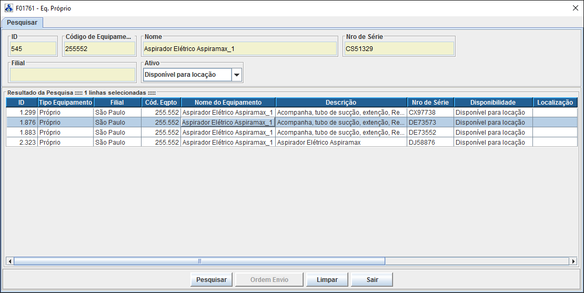The width and height of the screenshot is (584, 293).
Task: Click the app icon in title bar
Action: click(x=8, y=8)
